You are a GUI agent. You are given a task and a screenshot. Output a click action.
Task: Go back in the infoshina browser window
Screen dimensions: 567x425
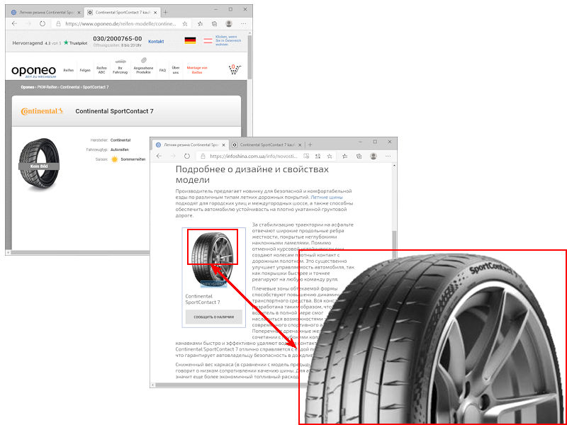point(159,156)
